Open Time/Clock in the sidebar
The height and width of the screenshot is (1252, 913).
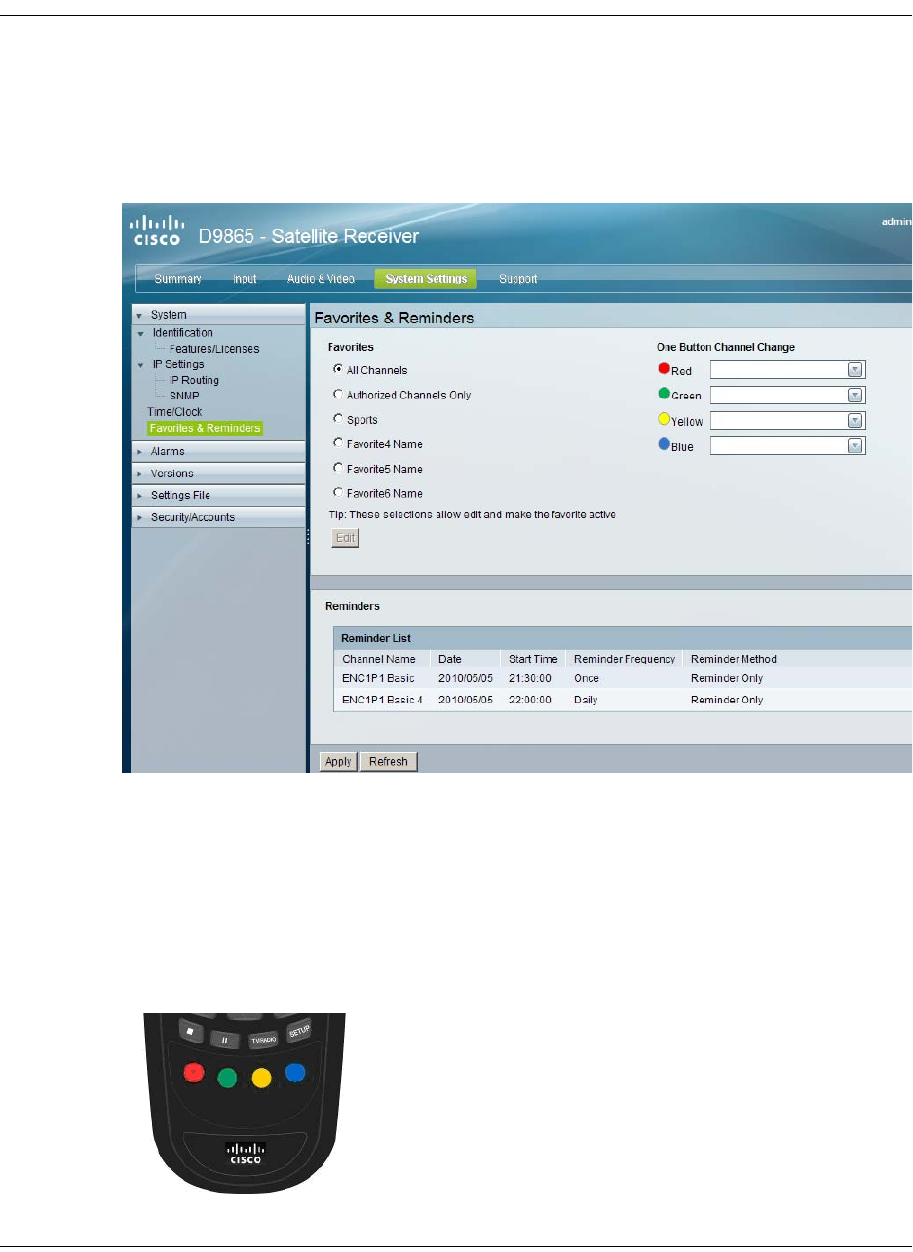click(174, 411)
